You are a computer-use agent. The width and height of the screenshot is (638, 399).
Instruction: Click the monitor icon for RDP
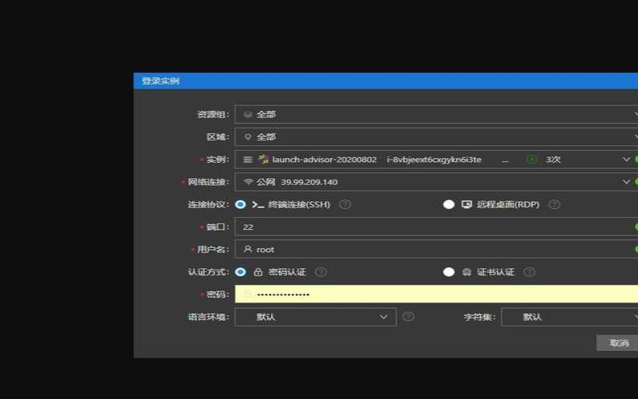pos(467,204)
